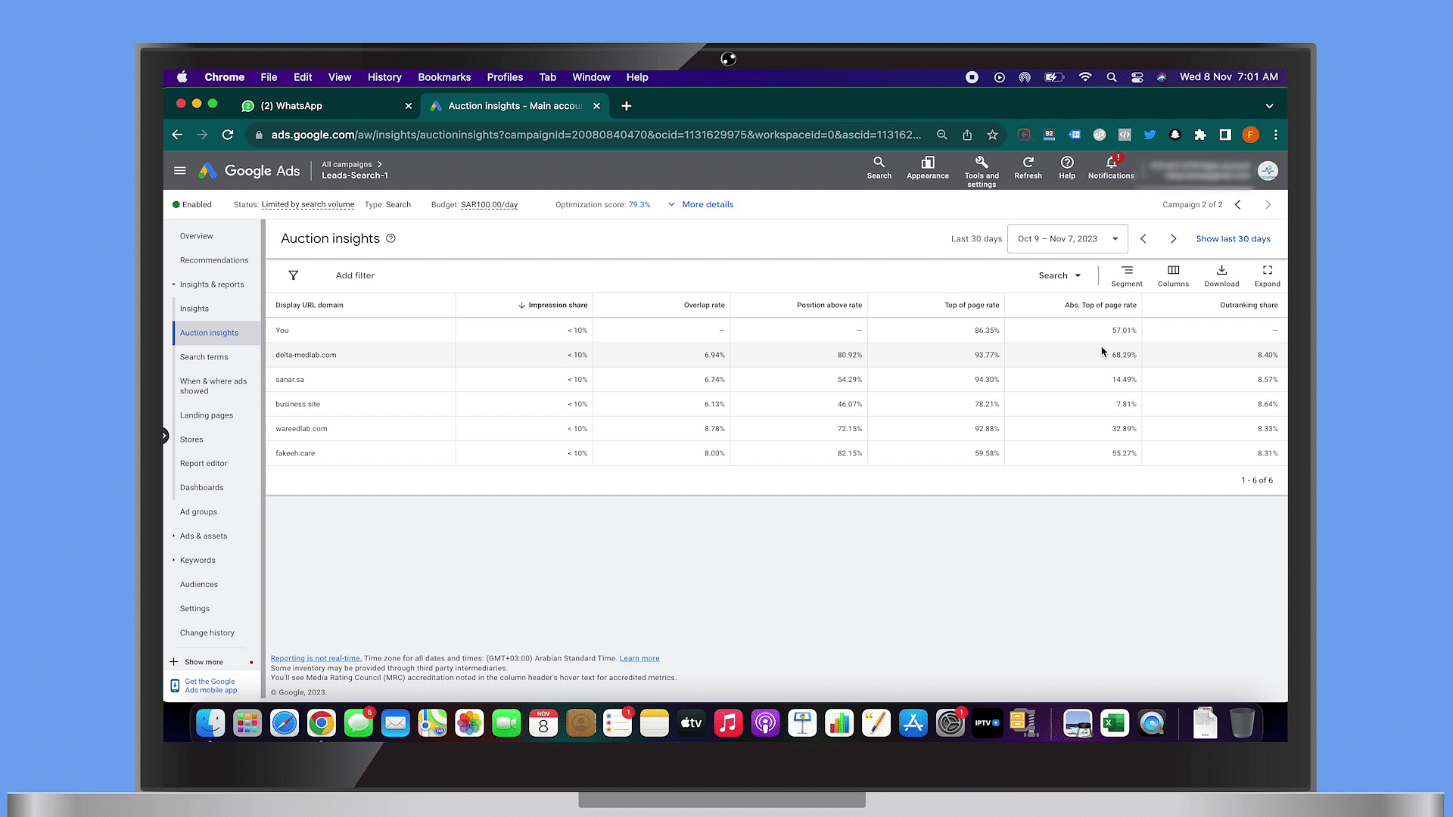Go to the previous campaign arrow

point(1238,204)
